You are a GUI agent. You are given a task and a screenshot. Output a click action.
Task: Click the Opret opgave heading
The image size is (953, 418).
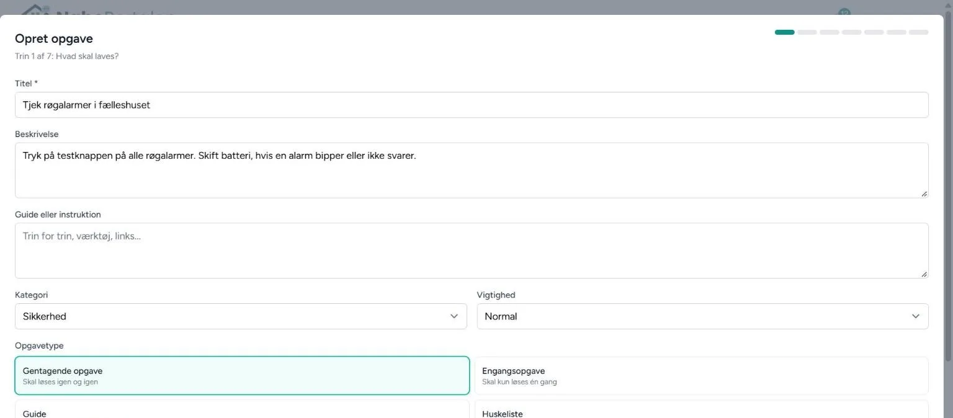(x=54, y=38)
